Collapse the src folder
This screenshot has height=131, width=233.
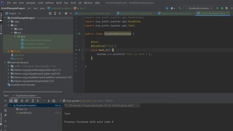(8, 25)
